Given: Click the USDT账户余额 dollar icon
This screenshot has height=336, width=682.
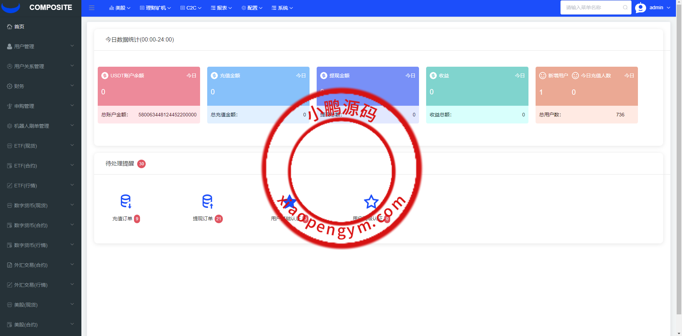Looking at the screenshot, I should pos(105,76).
